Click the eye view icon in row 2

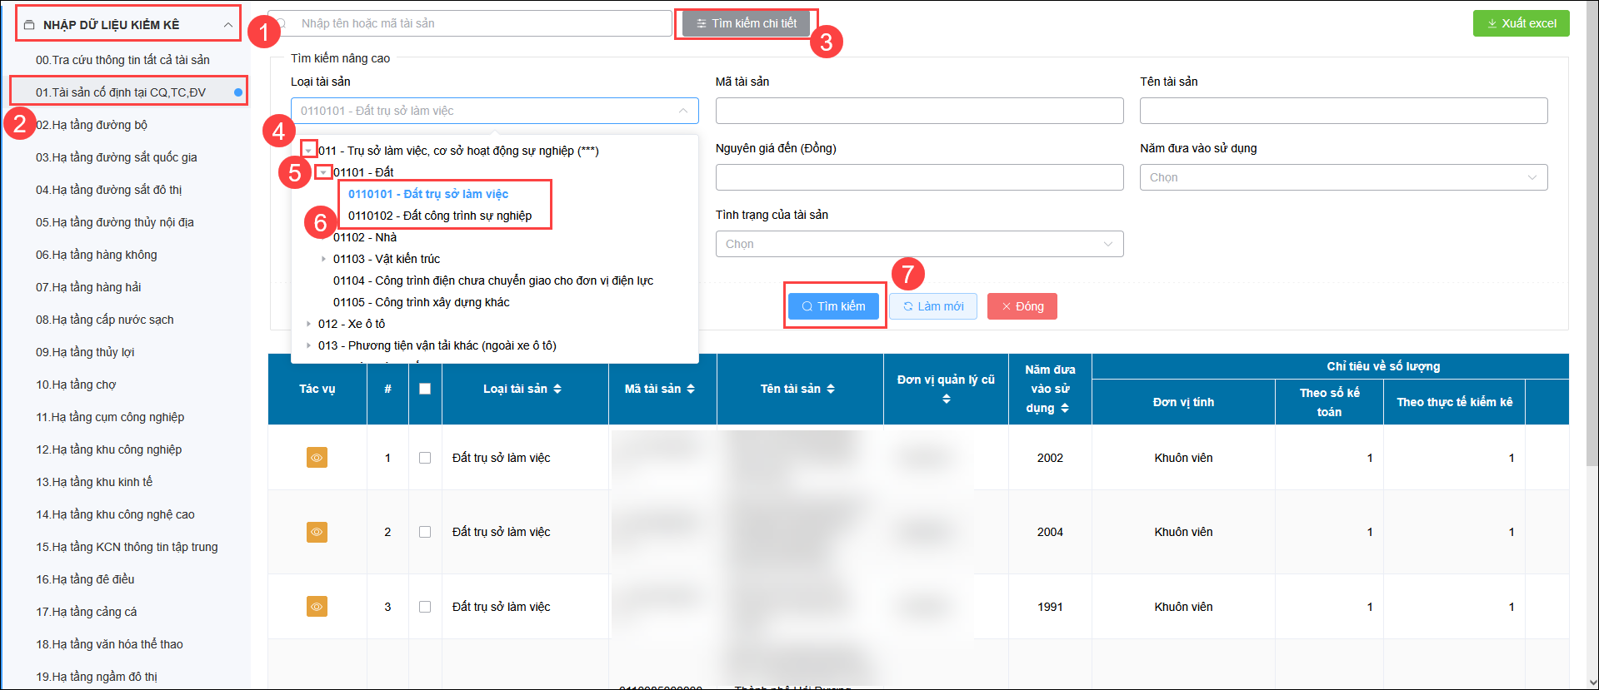317,532
